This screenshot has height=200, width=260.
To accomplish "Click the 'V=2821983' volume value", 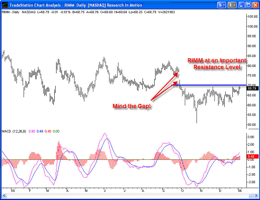I will (166, 12).
